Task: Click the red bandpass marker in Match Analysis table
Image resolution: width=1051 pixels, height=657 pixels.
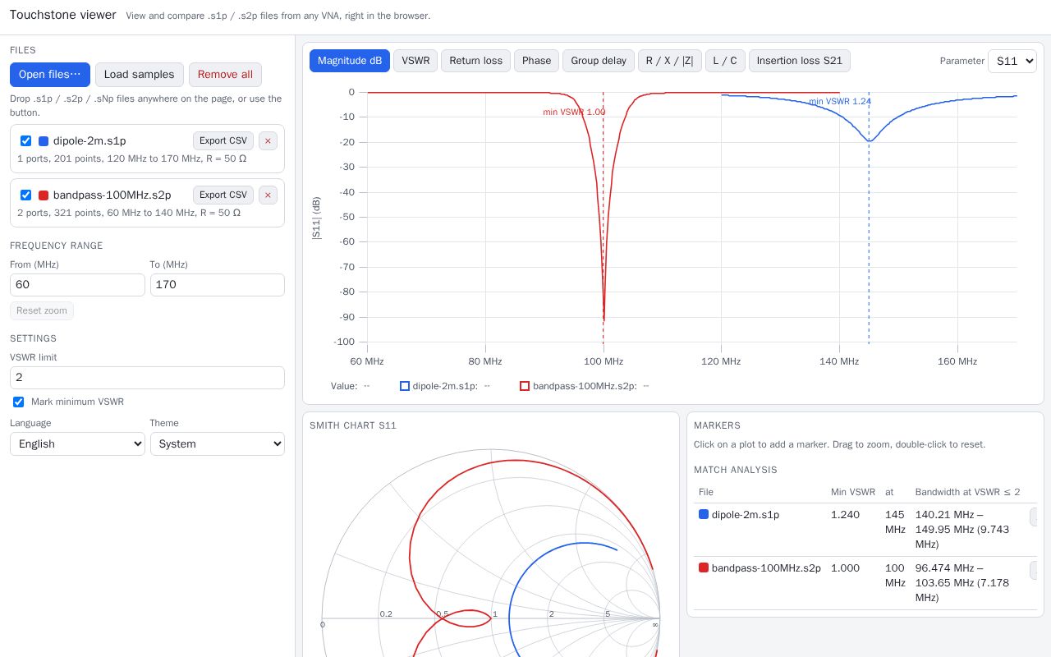Action: [704, 567]
